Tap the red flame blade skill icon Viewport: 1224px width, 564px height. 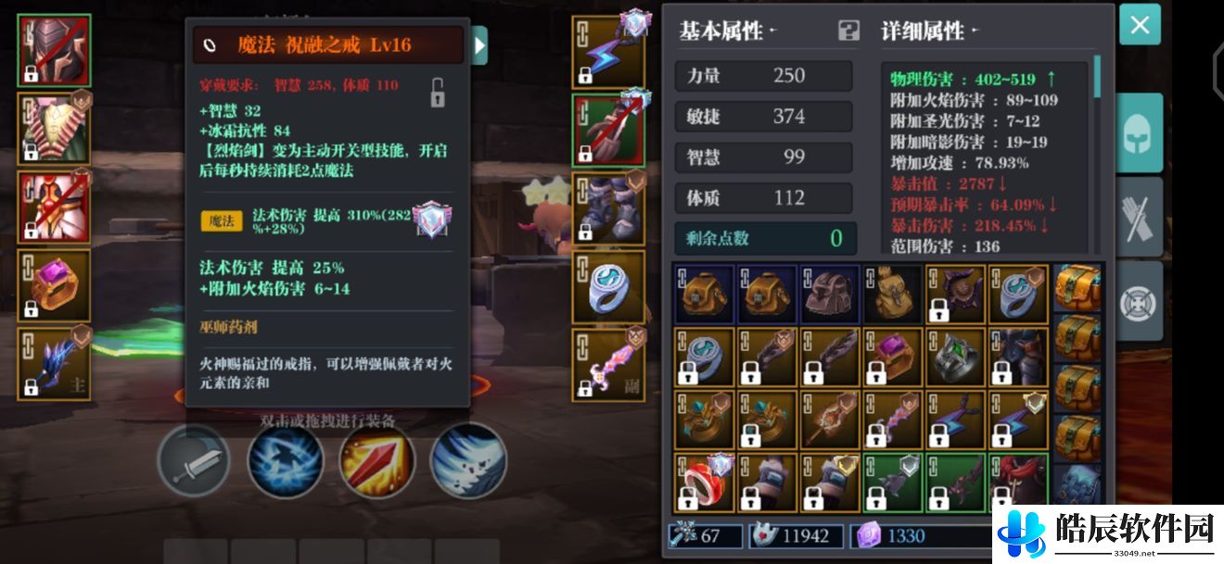376,459
